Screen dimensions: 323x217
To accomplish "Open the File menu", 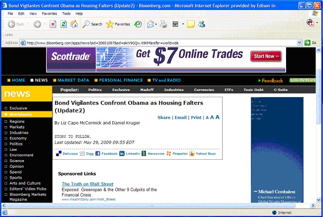I will click(x=10, y=14).
